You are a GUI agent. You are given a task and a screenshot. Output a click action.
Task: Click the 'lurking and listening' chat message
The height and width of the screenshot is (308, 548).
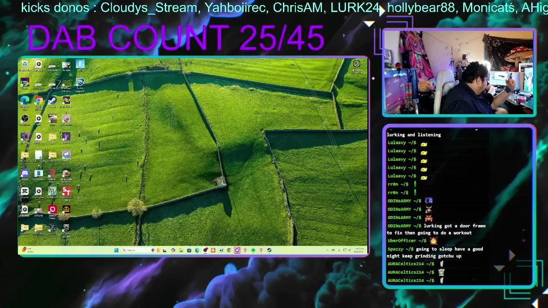click(414, 135)
